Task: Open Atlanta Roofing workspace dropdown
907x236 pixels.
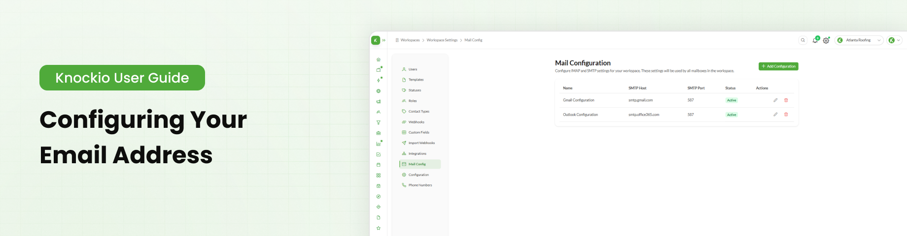Action: coord(859,40)
